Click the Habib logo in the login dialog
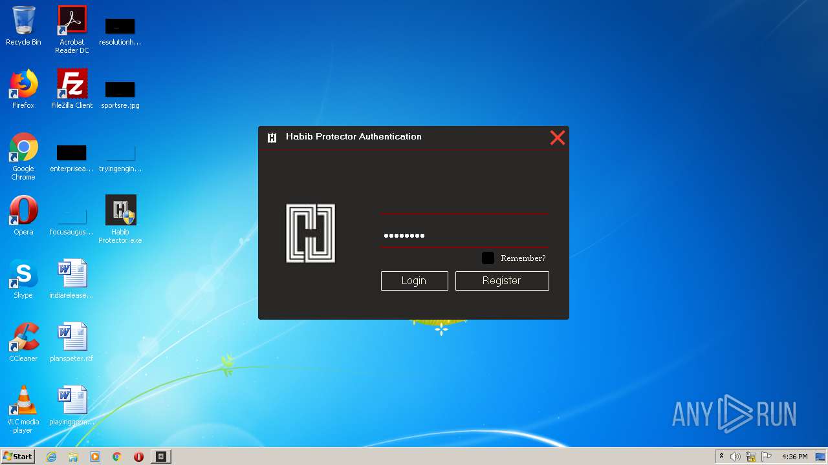828x465 pixels. [x=310, y=233]
